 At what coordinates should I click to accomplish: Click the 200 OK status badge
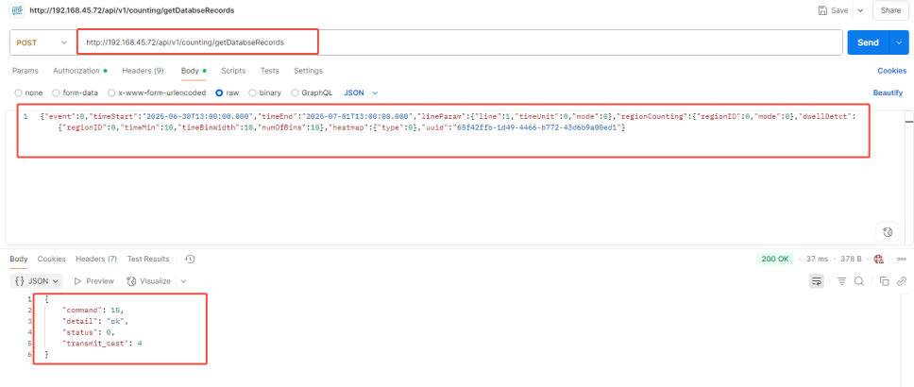tap(774, 259)
